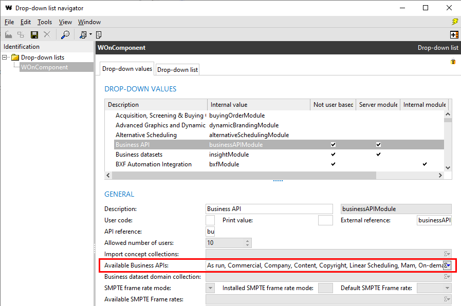The height and width of the screenshot is (306, 461).
Task: Click the delete X icon in toolbar
Action: tap(47, 34)
